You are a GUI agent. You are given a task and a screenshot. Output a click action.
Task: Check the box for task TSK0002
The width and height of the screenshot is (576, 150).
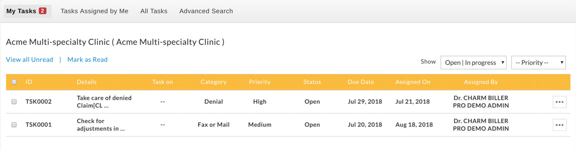(14, 102)
